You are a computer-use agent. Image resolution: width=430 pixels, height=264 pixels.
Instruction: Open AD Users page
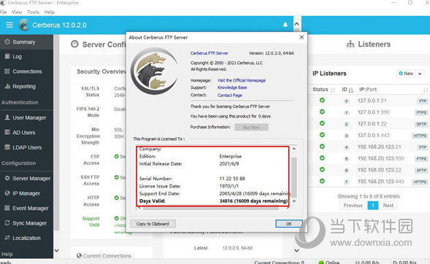[x=26, y=133]
